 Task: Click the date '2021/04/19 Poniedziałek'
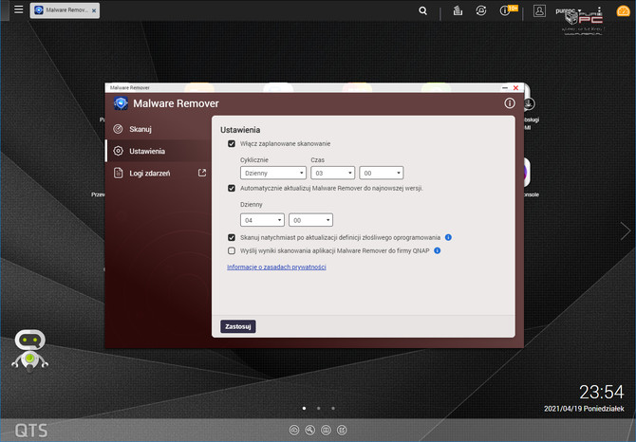(584, 409)
